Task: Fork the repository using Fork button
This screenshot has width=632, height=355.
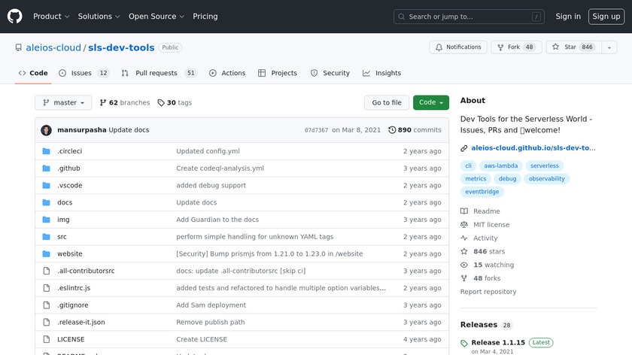Action: [515, 47]
